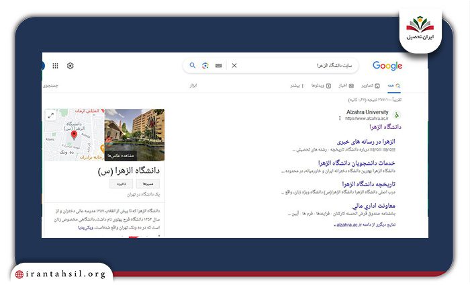Click the Alzahra University site favicon
470x289 pixels.
(397, 115)
